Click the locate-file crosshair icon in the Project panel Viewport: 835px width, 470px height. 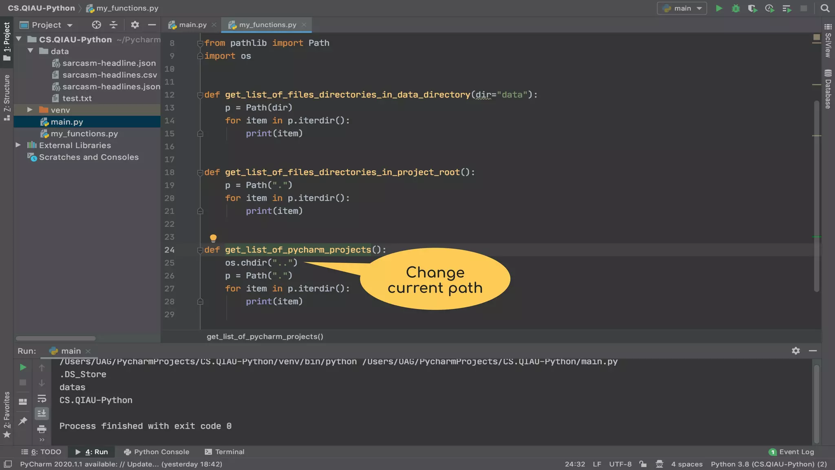[x=96, y=25]
